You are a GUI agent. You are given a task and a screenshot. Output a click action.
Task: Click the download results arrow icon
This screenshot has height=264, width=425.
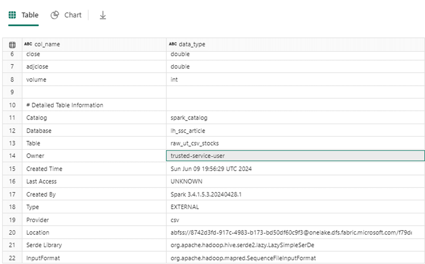pos(103,15)
